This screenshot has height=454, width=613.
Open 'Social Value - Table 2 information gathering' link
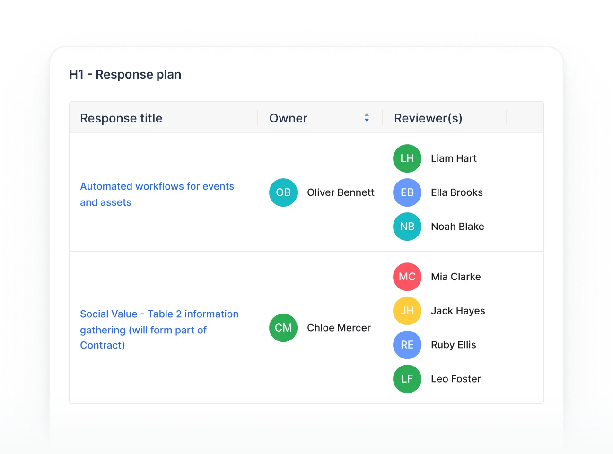pos(159,330)
